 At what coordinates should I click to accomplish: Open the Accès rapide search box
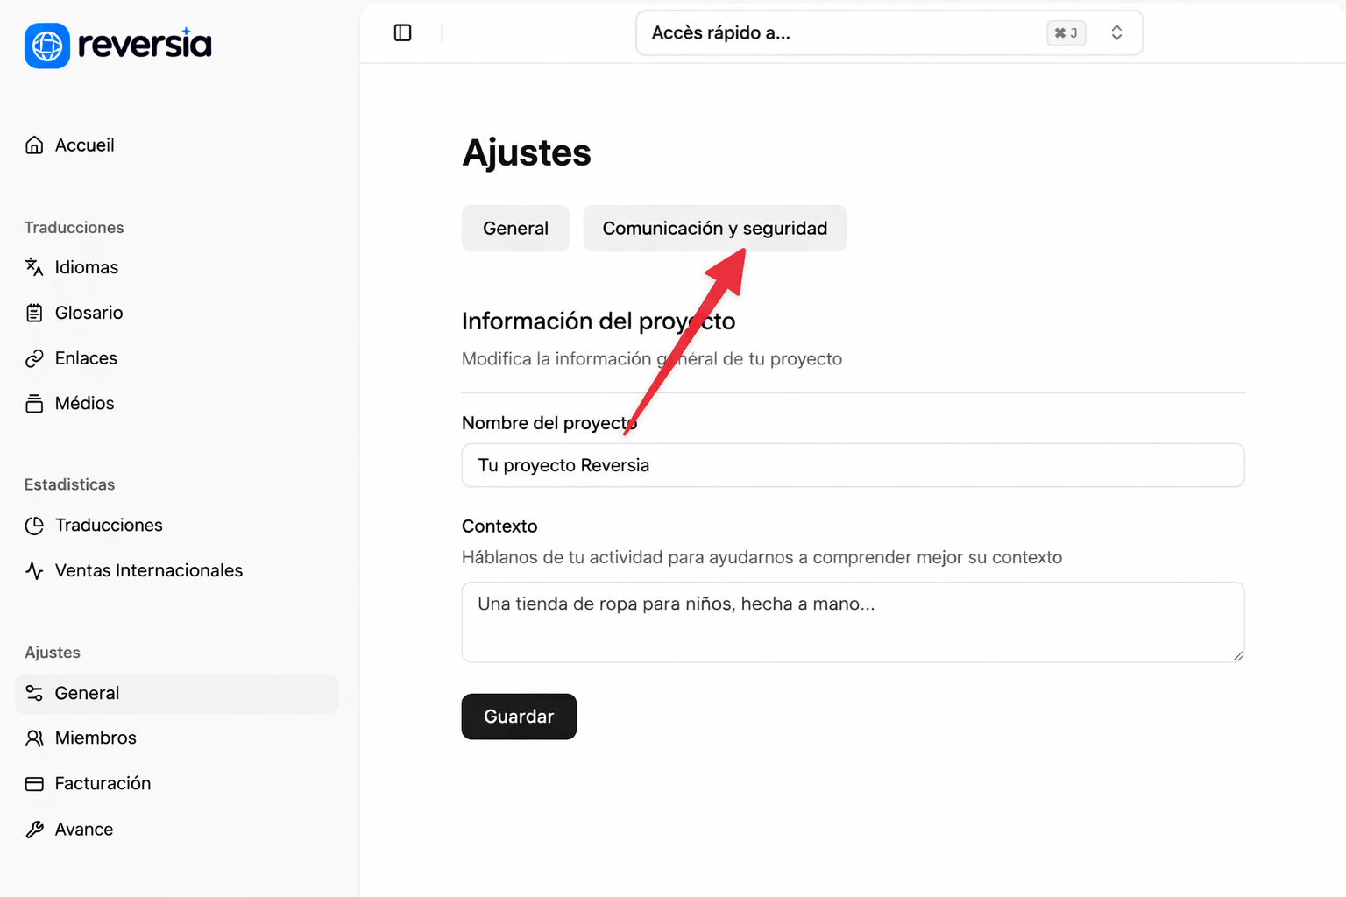[832, 32]
